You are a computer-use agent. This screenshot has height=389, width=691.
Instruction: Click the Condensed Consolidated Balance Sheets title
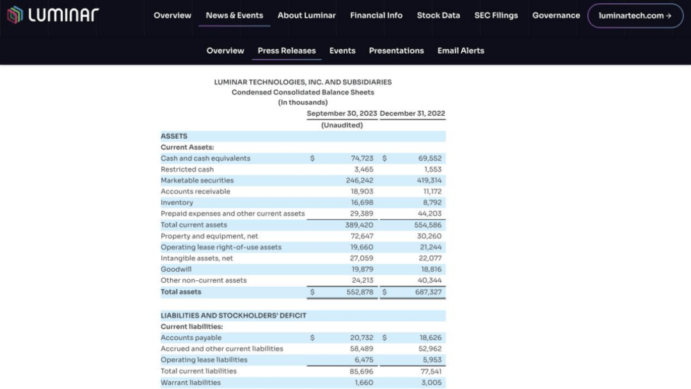303,92
